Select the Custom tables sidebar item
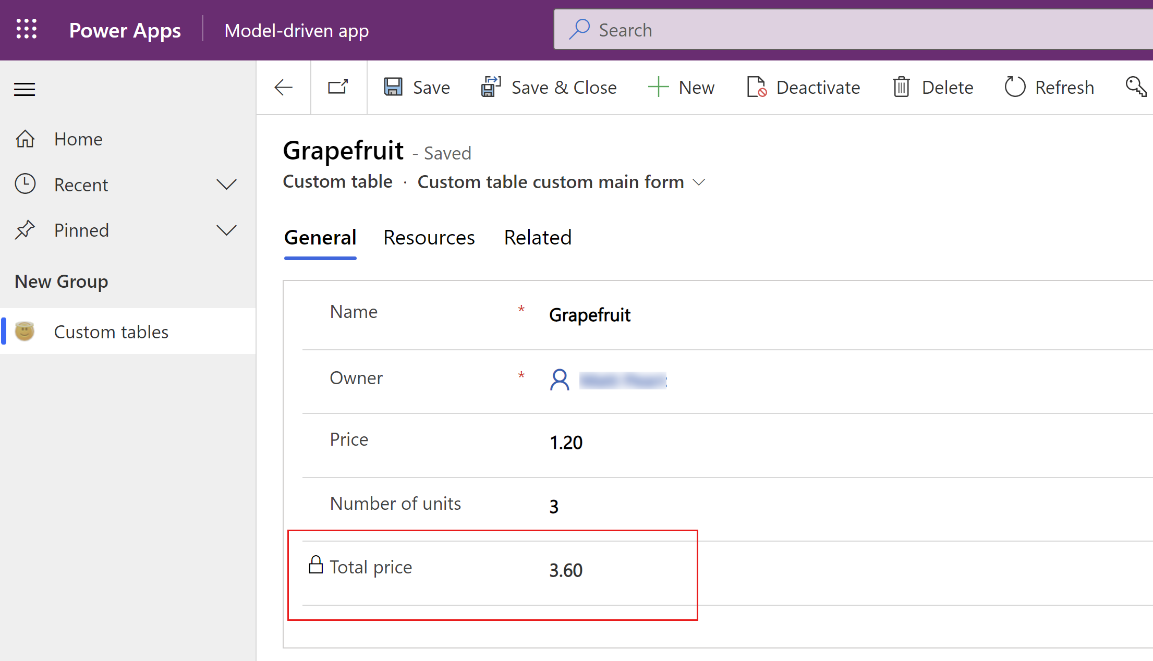The image size is (1153, 661). click(112, 332)
